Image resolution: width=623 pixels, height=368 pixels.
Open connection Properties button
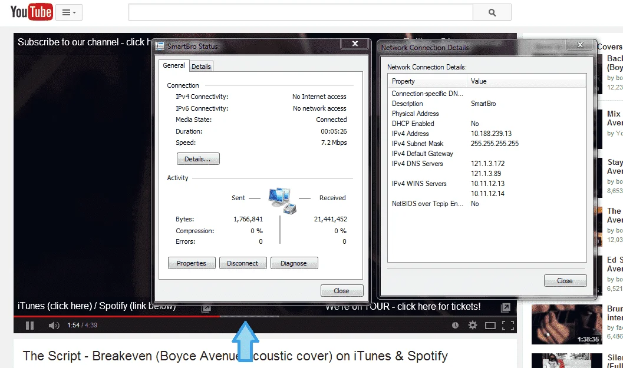[x=192, y=263]
